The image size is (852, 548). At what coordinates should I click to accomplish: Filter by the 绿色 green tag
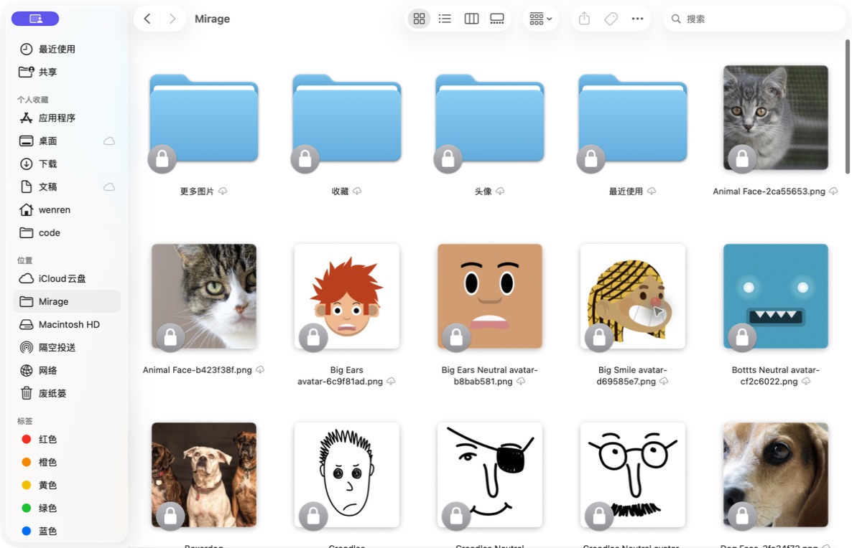tap(66, 508)
